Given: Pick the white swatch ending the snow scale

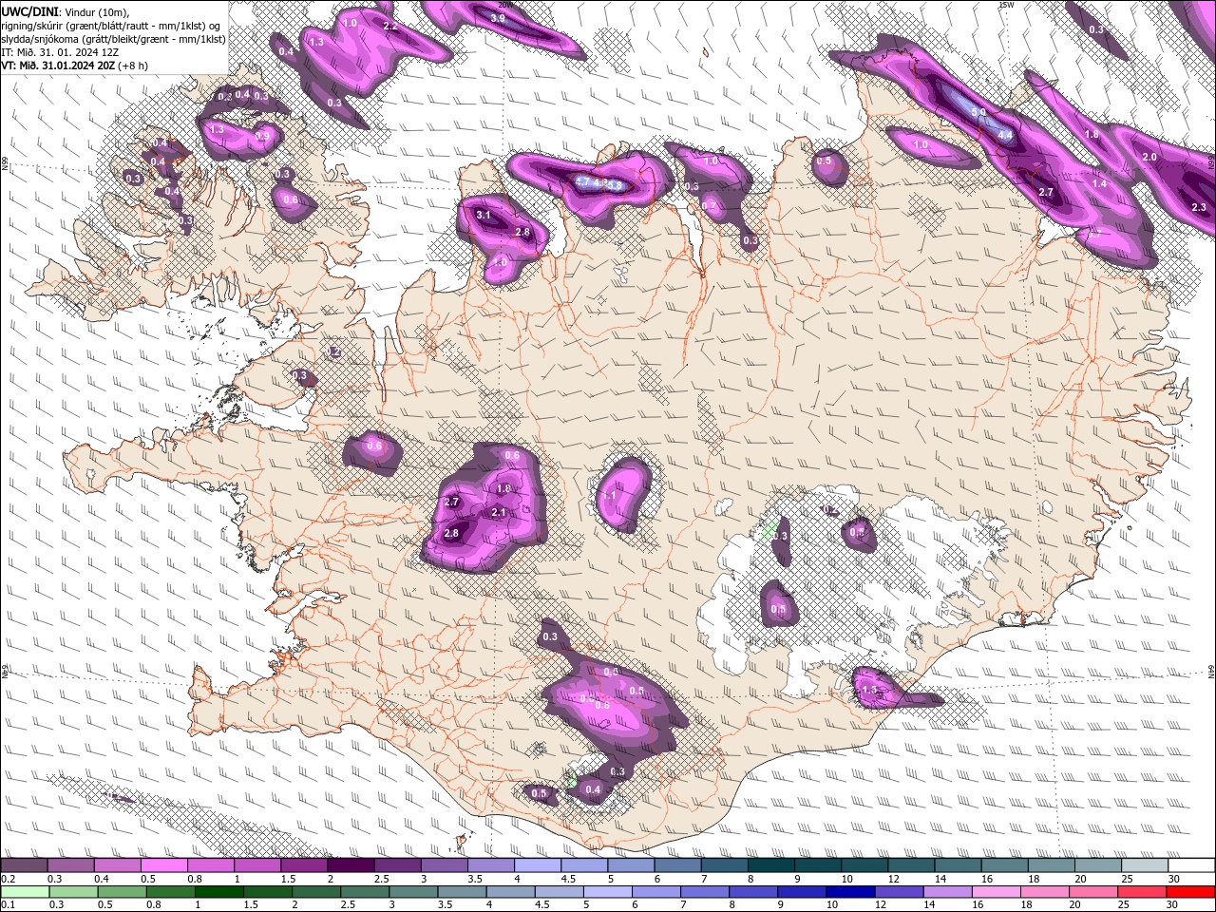Looking at the screenshot, I should pos(1191,864).
